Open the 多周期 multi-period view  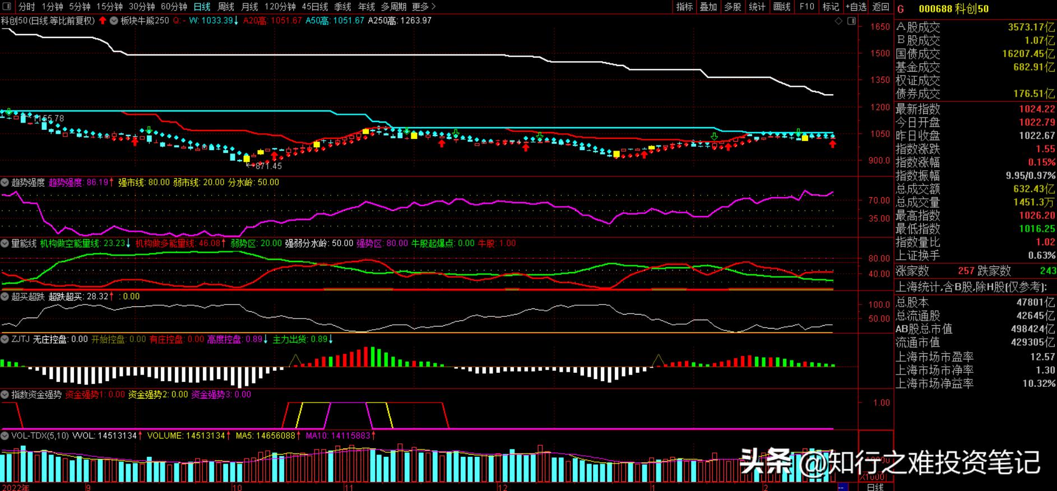(393, 7)
